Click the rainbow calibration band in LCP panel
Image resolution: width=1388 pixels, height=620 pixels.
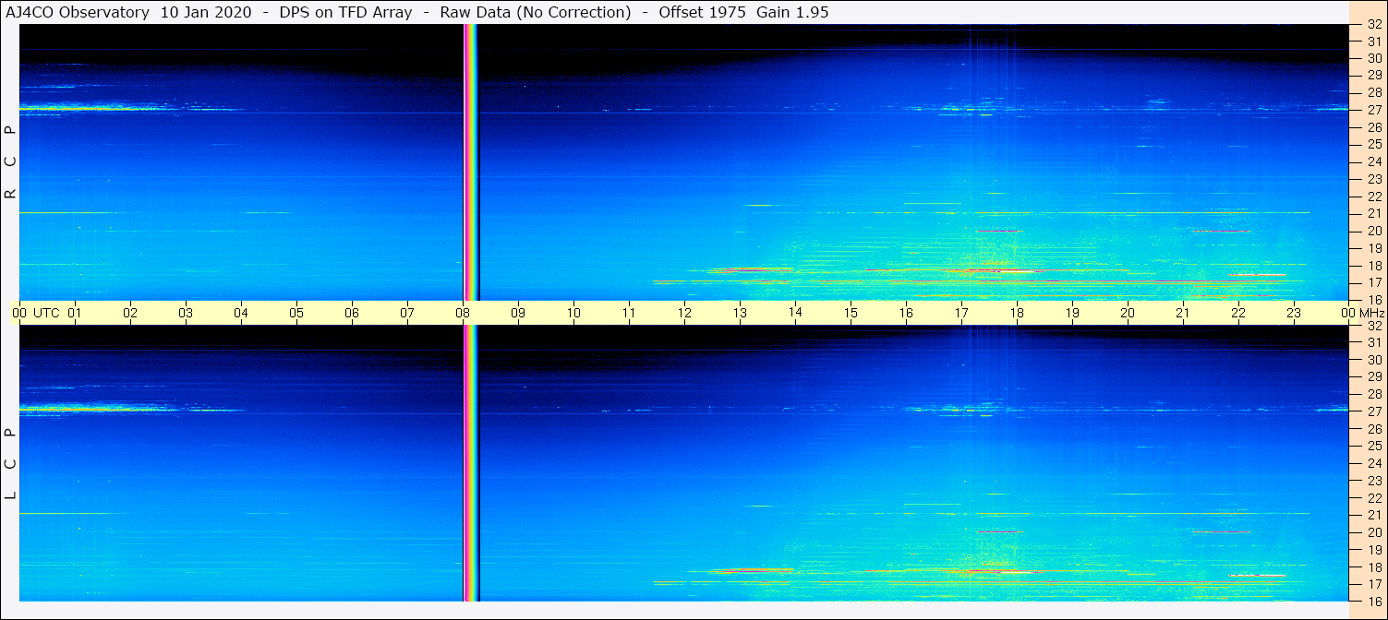[470, 463]
